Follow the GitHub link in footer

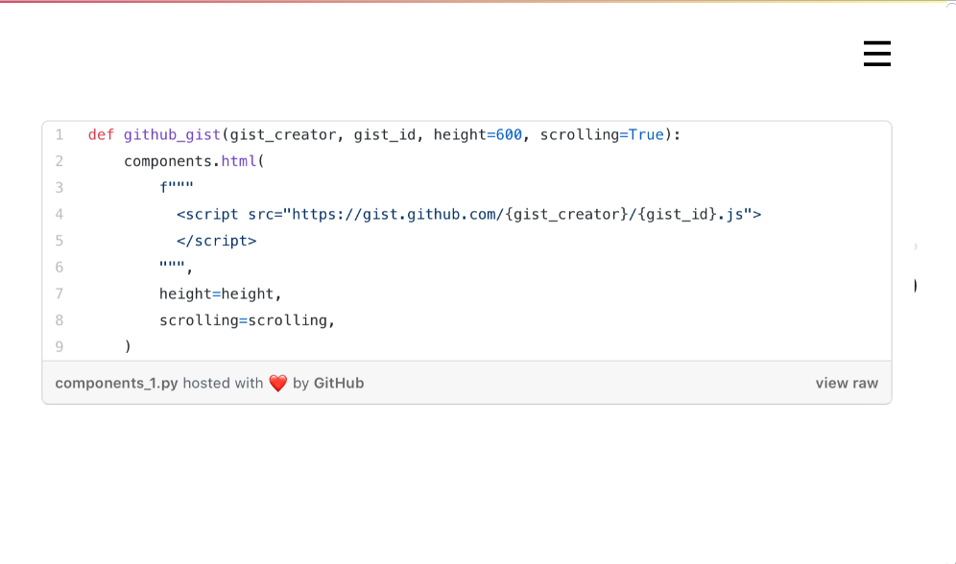pyautogui.click(x=339, y=384)
